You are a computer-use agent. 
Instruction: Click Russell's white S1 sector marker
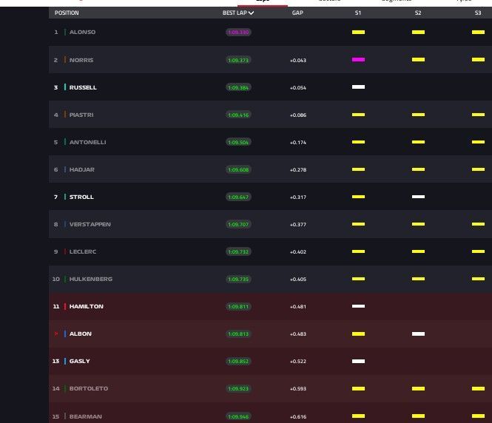coord(358,87)
